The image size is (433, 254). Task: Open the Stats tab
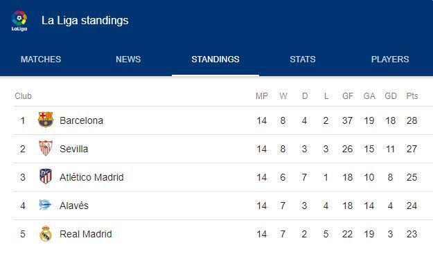(x=303, y=60)
